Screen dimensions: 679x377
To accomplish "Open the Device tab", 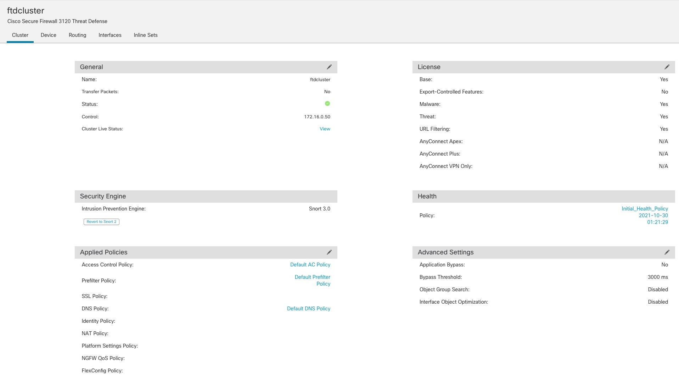I will 49,35.
